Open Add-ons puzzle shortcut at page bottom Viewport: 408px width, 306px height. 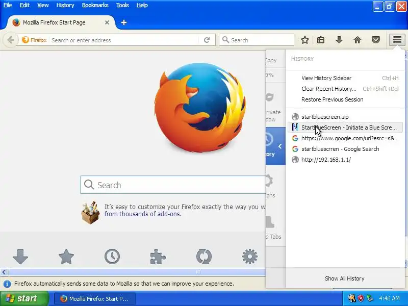[158, 257]
